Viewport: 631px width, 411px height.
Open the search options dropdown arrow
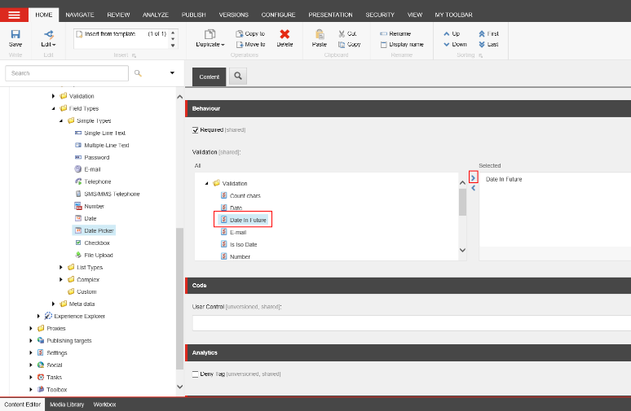[172, 73]
